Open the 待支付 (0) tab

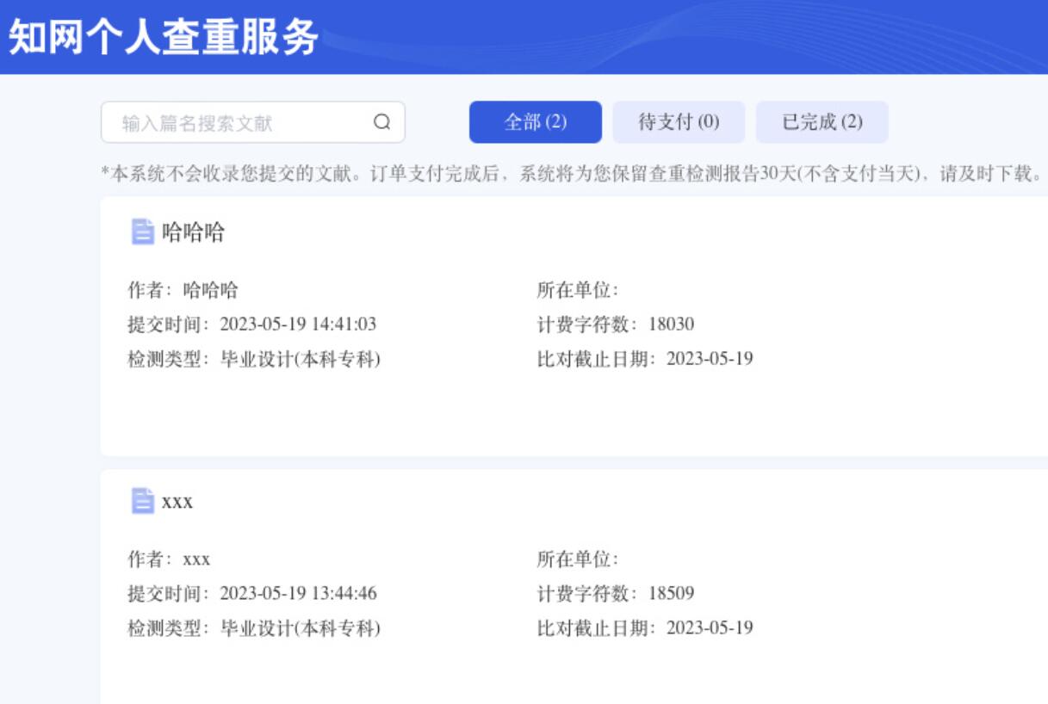tap(678, 122)
